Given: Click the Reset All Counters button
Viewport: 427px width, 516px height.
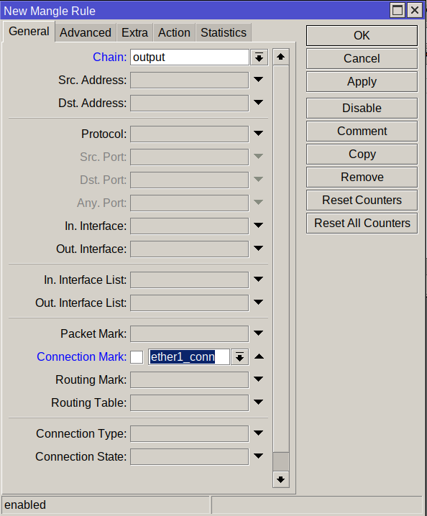Looking at the screenshot, I should point(362,223).
